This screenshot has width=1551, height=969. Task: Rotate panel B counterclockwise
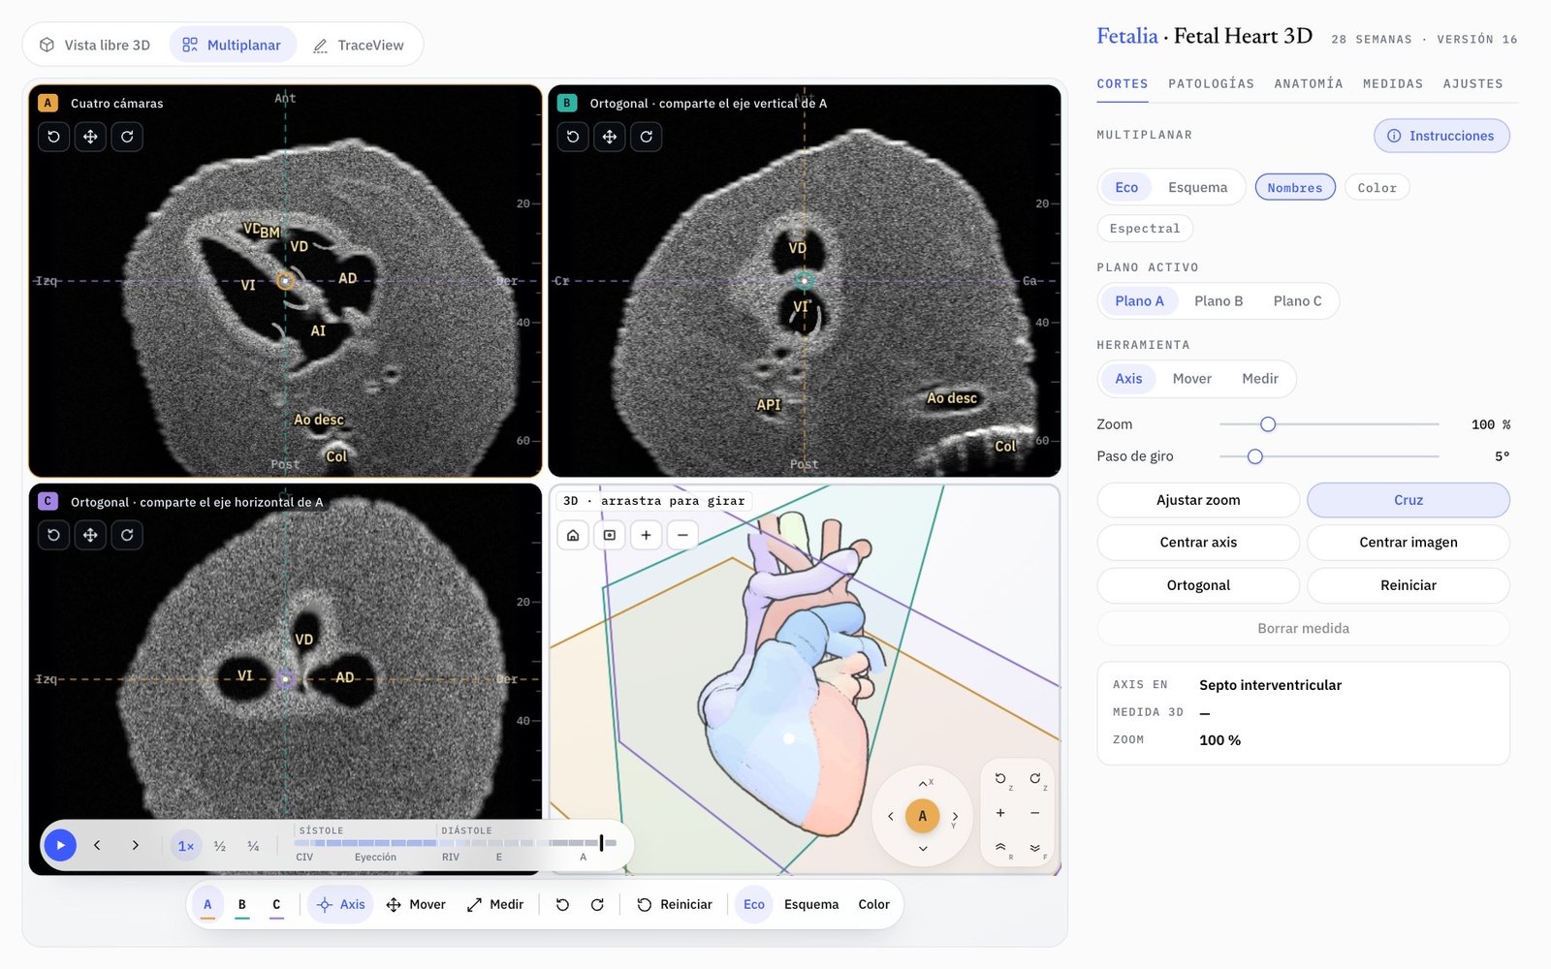(573, 137)
